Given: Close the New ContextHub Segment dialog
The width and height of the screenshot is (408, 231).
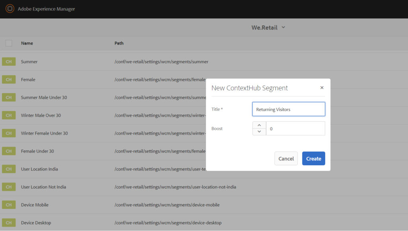Looking at the screenshot, I should click(322, 88).
